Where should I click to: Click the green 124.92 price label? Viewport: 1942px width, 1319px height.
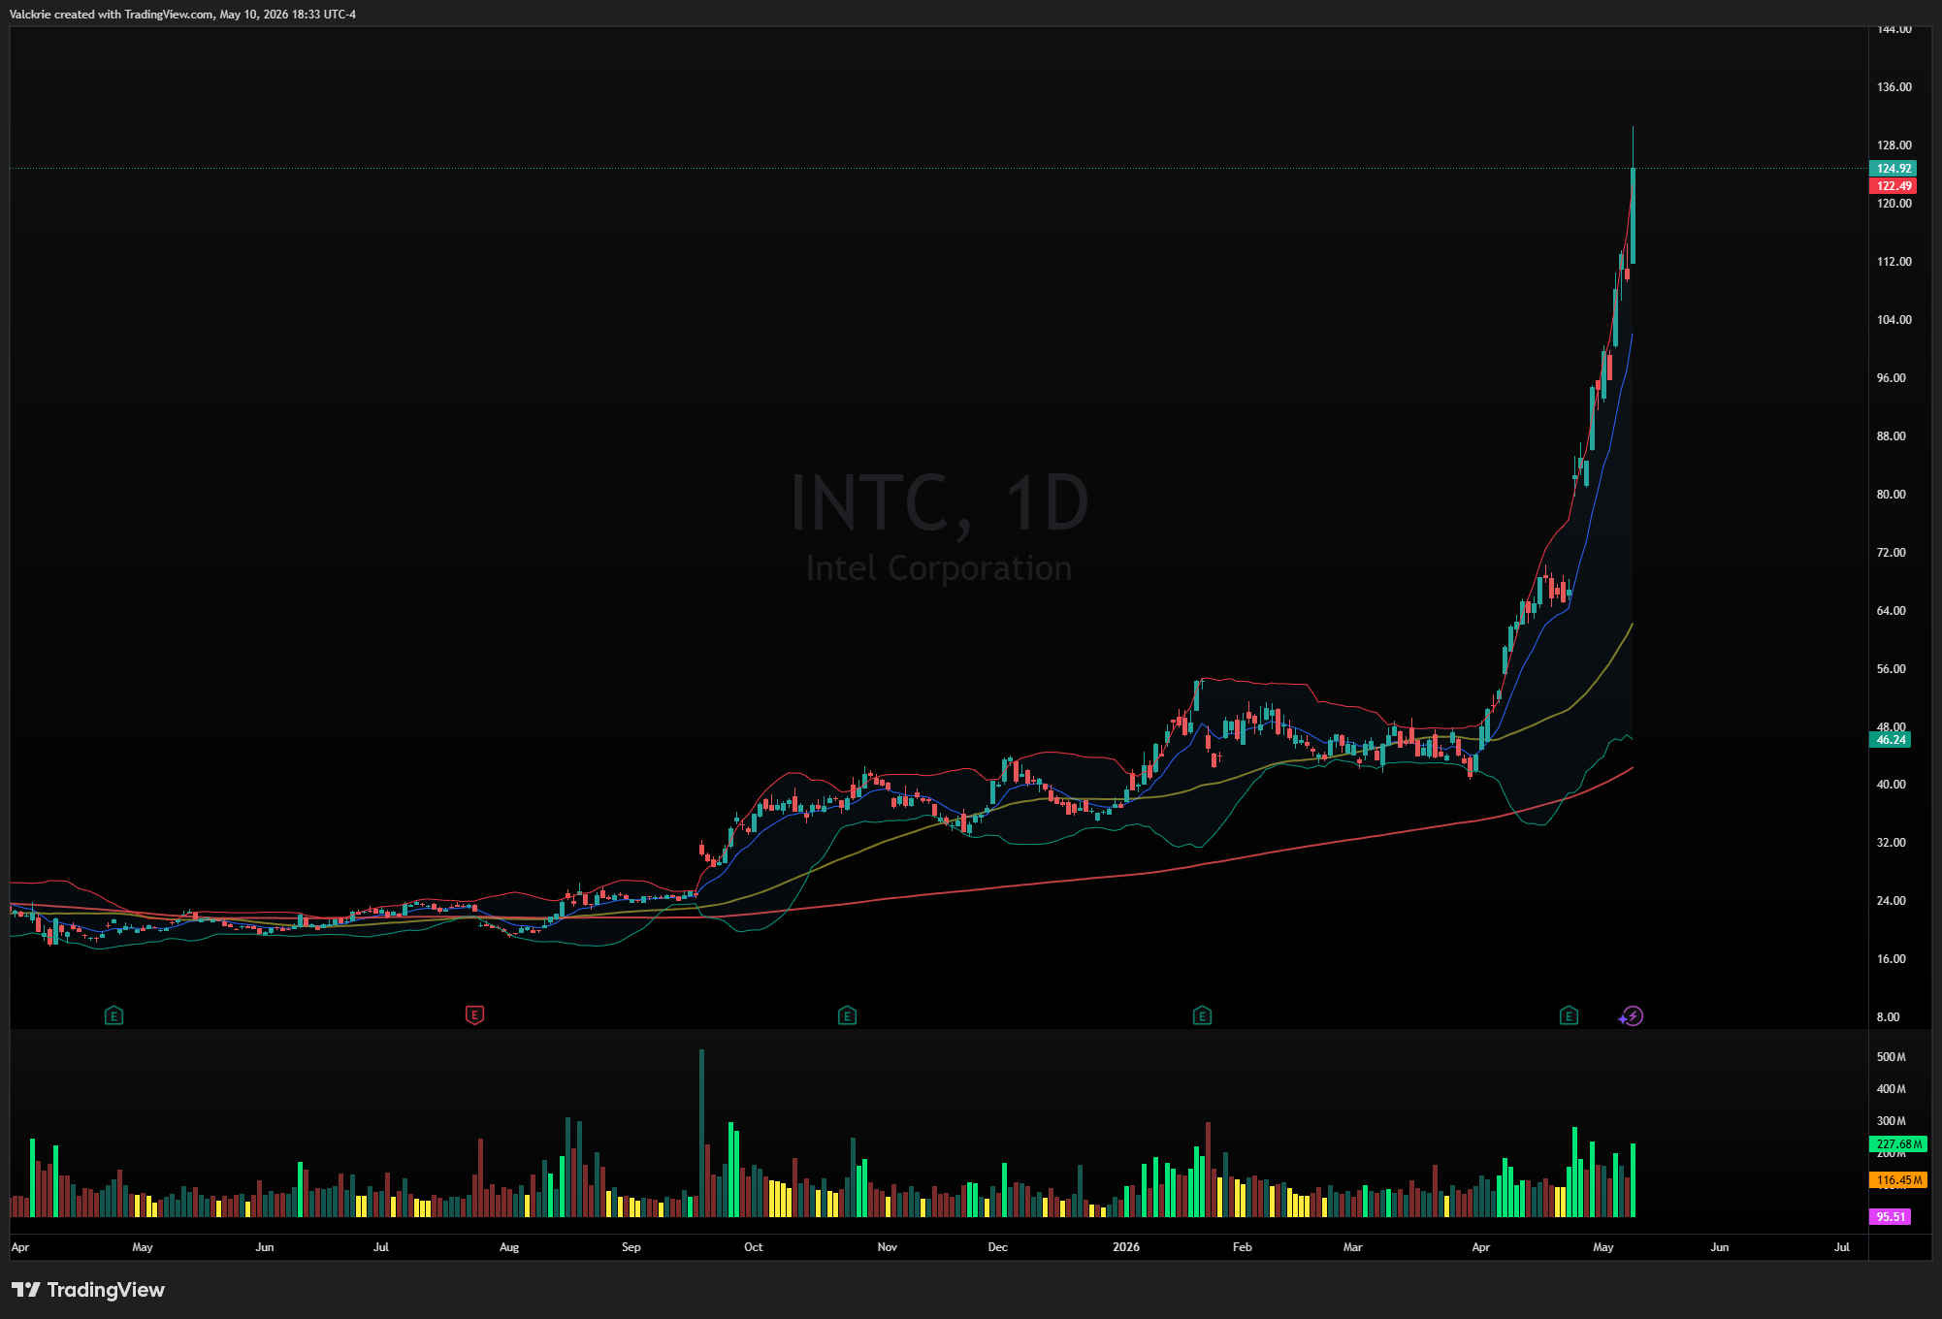tap(1893, 169)
